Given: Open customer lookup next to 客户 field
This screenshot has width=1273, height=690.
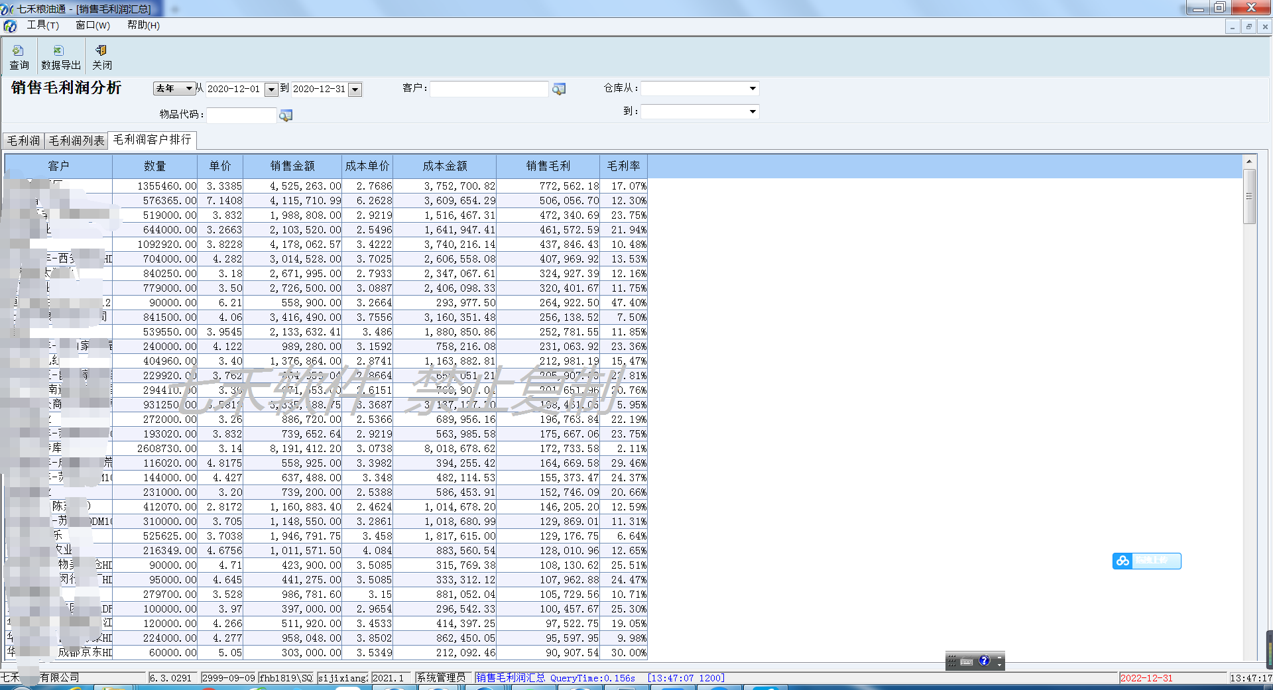Looking at the screenshot, I should (x=559, y=89).
